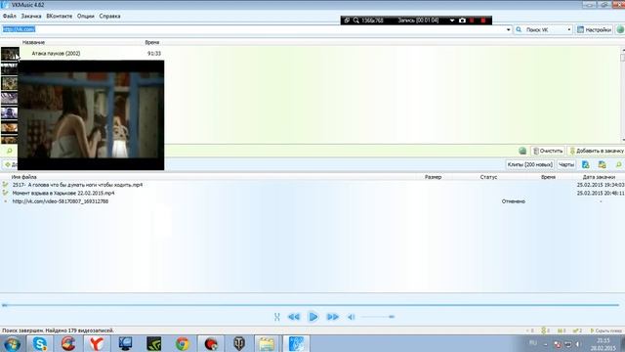Sort downloads by Статус column
This screenshot has height=352, width=625.
(x=488, y=177)
